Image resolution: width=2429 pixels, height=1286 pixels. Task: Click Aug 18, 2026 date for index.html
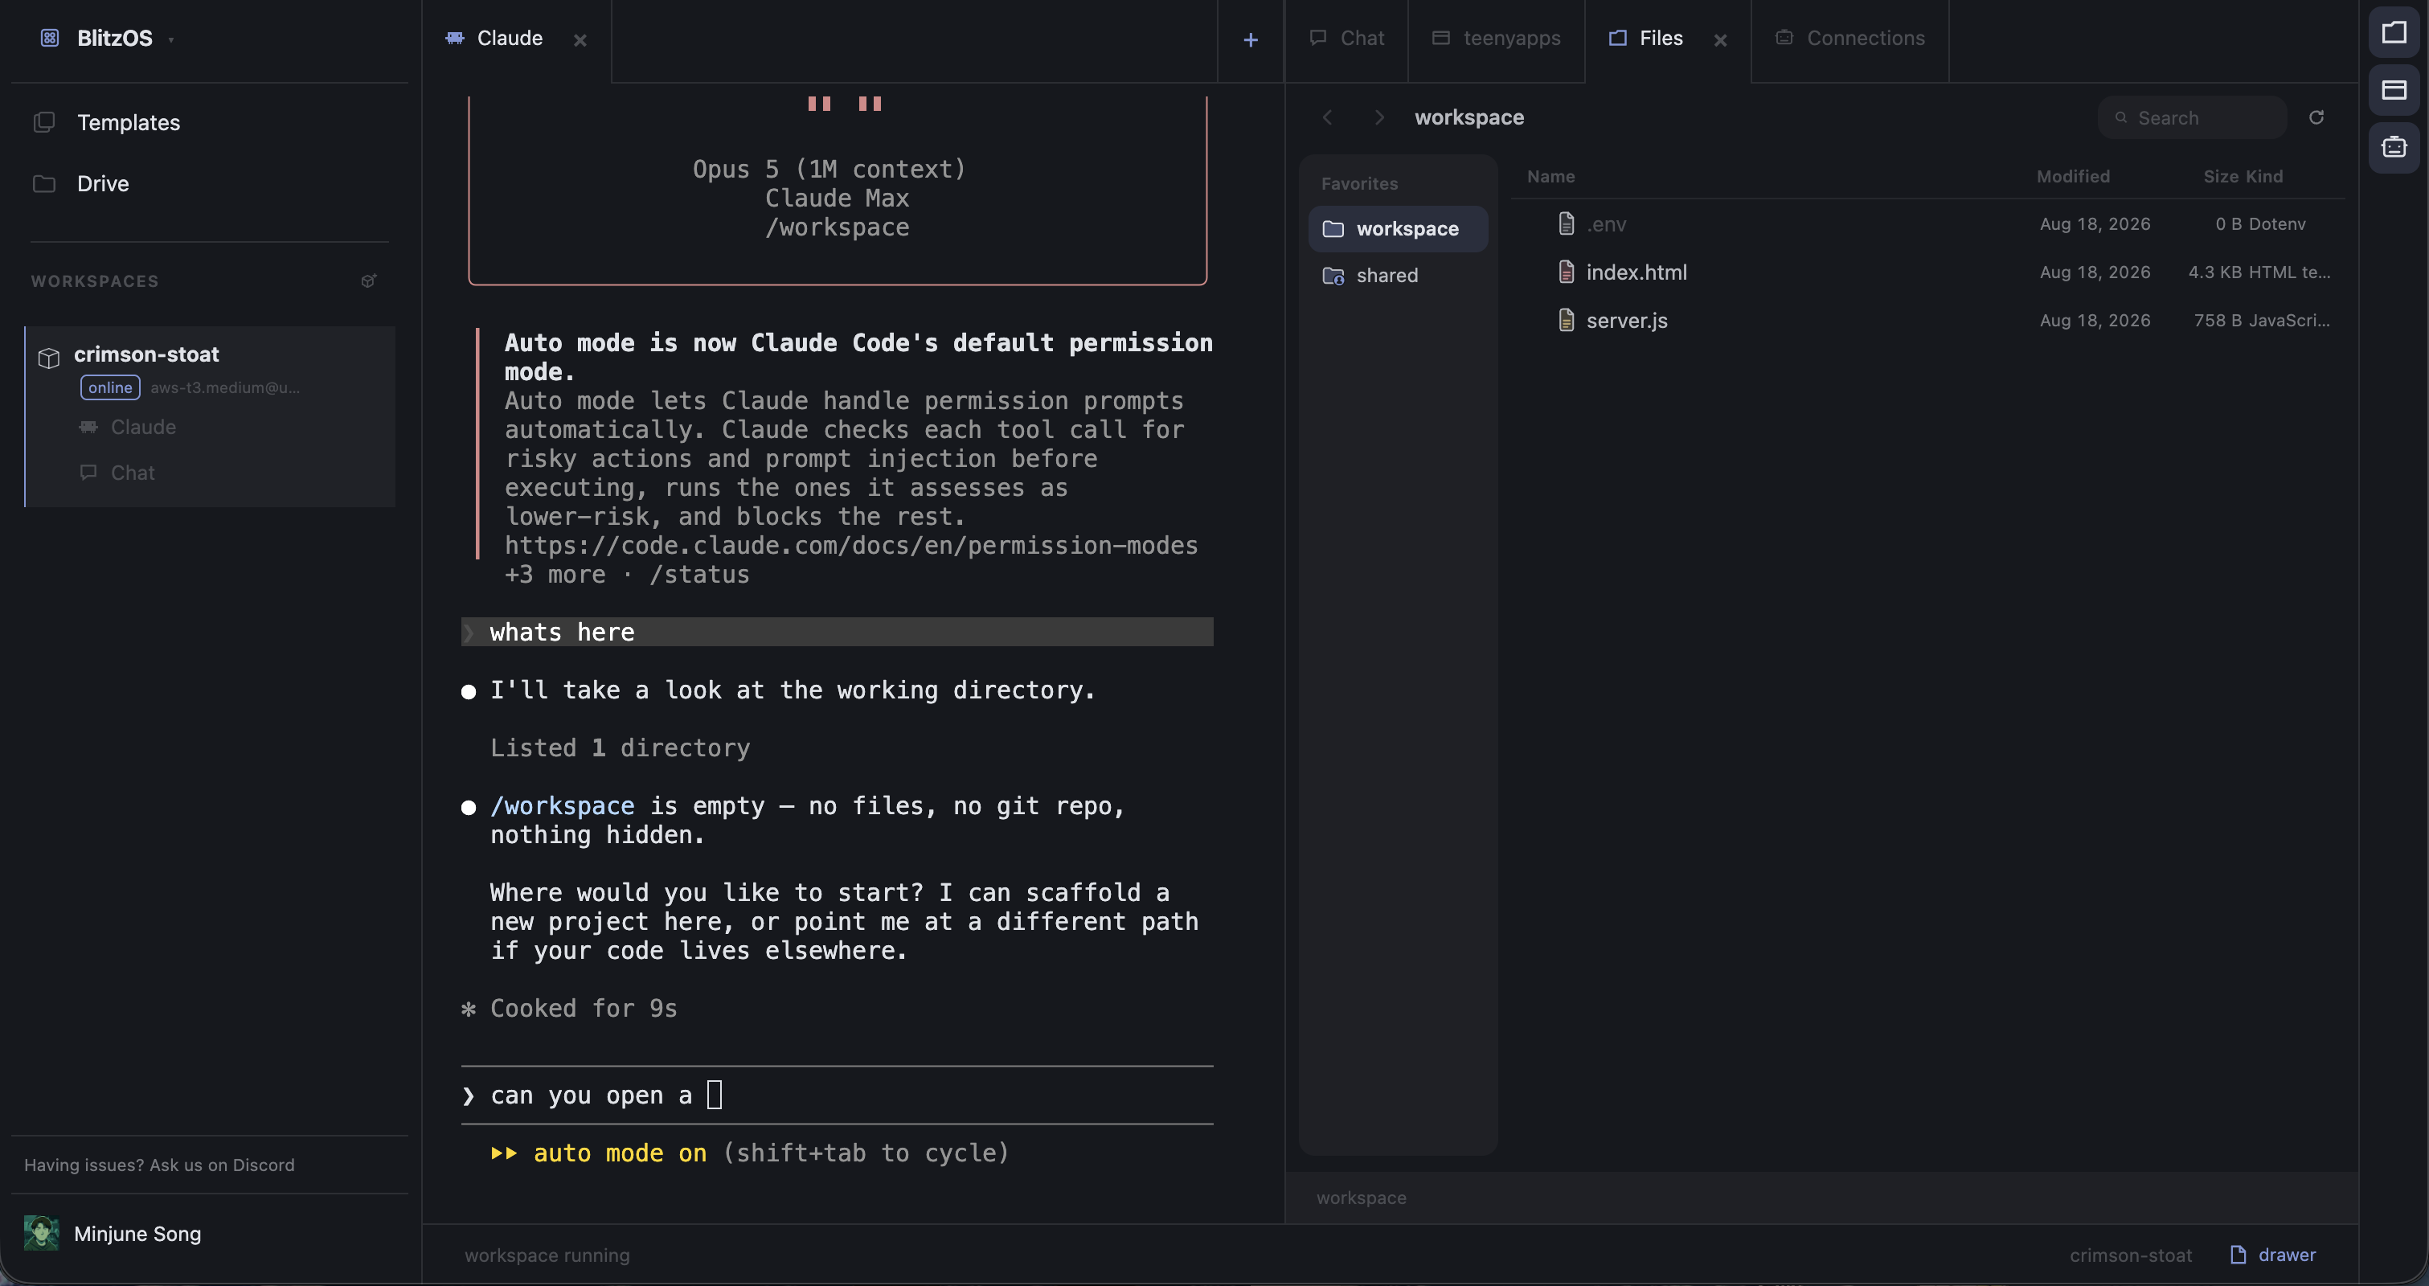(x=2095, y=272)
